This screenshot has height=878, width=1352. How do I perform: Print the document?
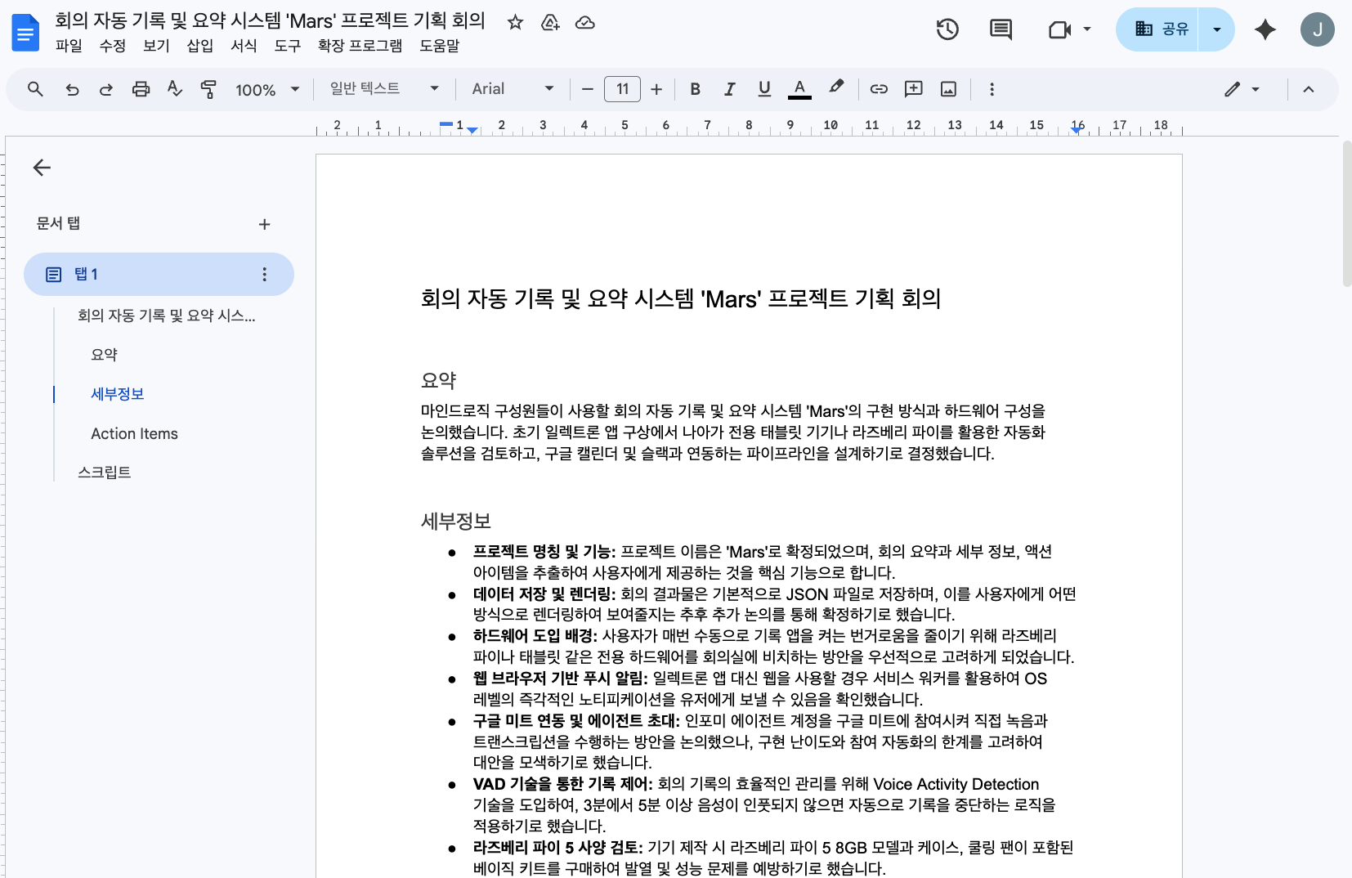click(141, 89)
